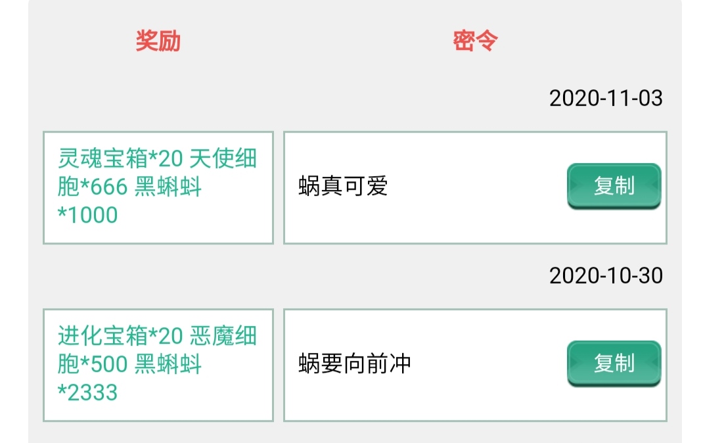Click the 奖励 column header
The height and width of the screenshot is (443, 703).
pos(158,41)
